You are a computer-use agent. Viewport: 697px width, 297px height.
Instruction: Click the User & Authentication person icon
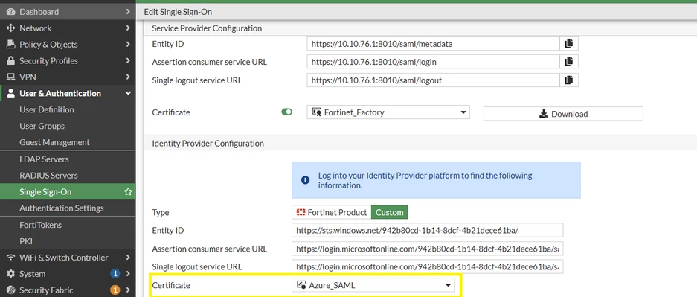[10, 93]
